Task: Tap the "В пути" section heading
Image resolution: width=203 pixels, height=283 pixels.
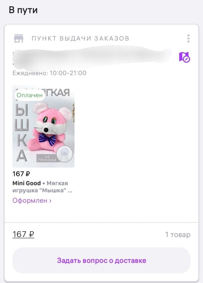Action: point(23,10)
